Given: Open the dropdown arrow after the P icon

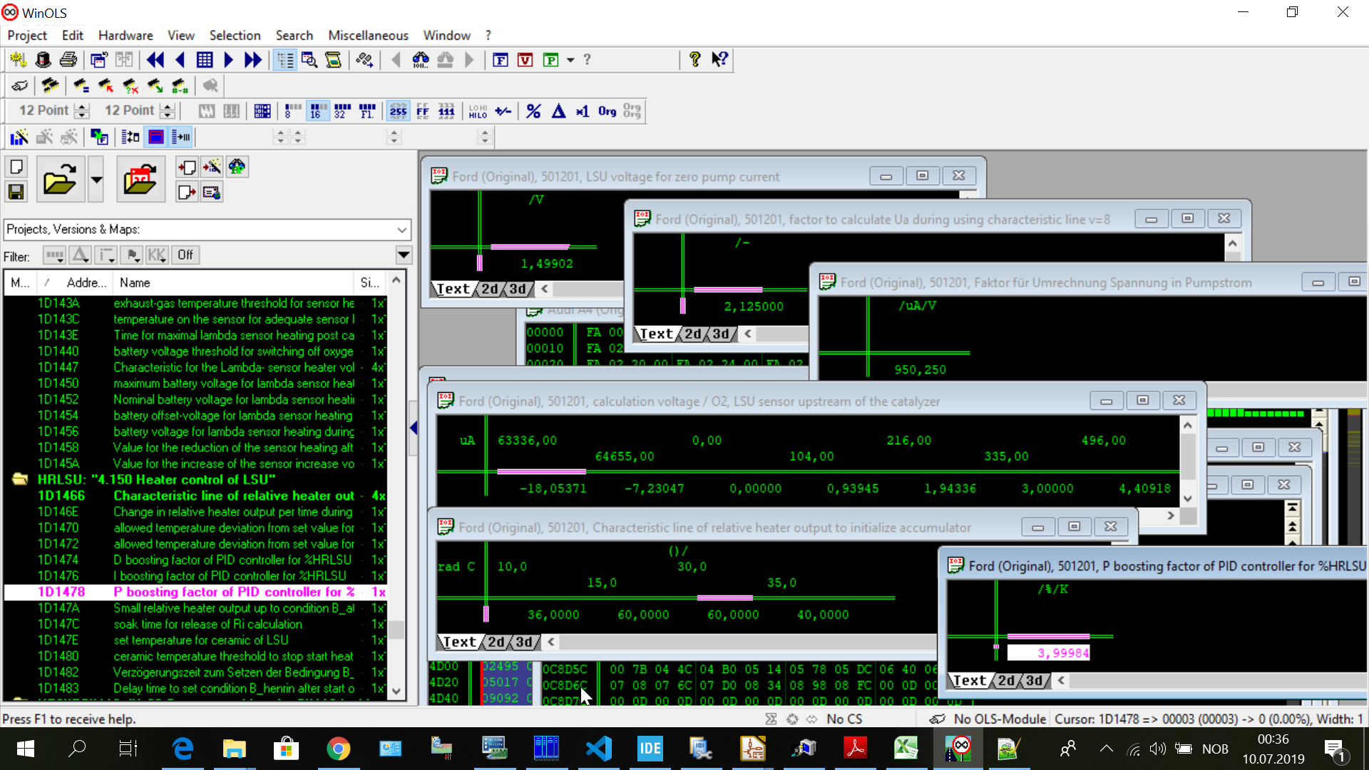Looking at the screenshot, I should [570, 60].
